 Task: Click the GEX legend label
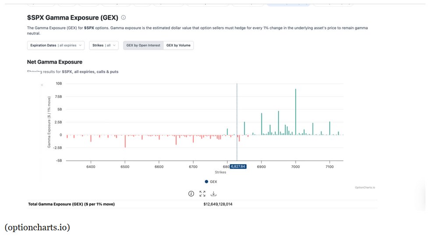pyautogui.click(x=213, y=182)
